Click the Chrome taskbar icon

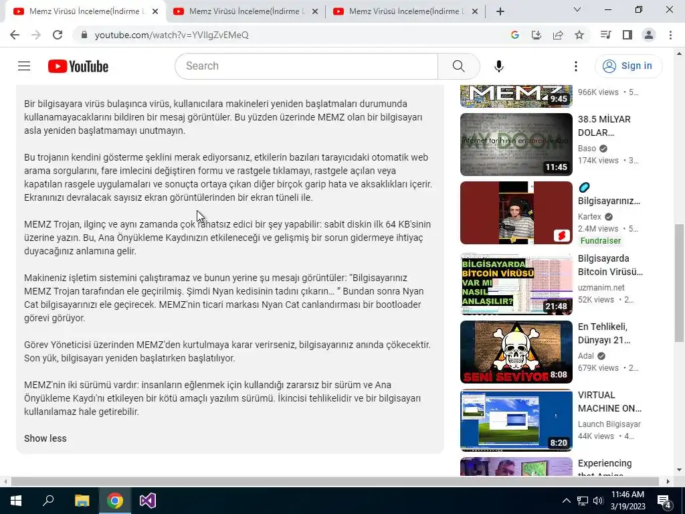[115, 501]
